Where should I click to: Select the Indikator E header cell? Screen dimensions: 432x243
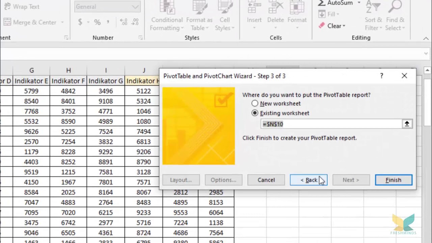pos(31,81)
